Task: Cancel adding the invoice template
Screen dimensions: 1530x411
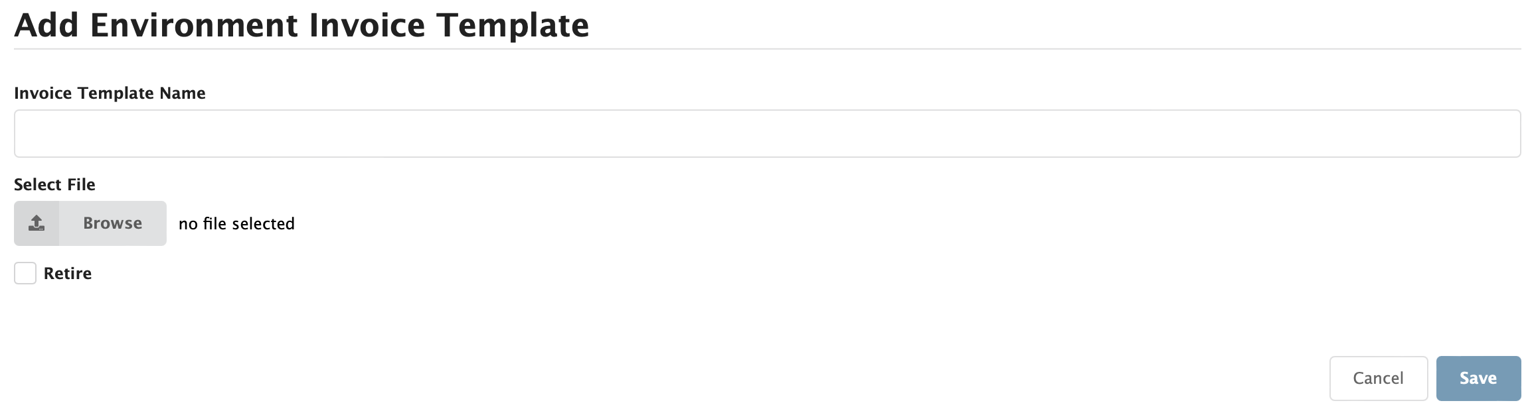Action: point(1378,378)
